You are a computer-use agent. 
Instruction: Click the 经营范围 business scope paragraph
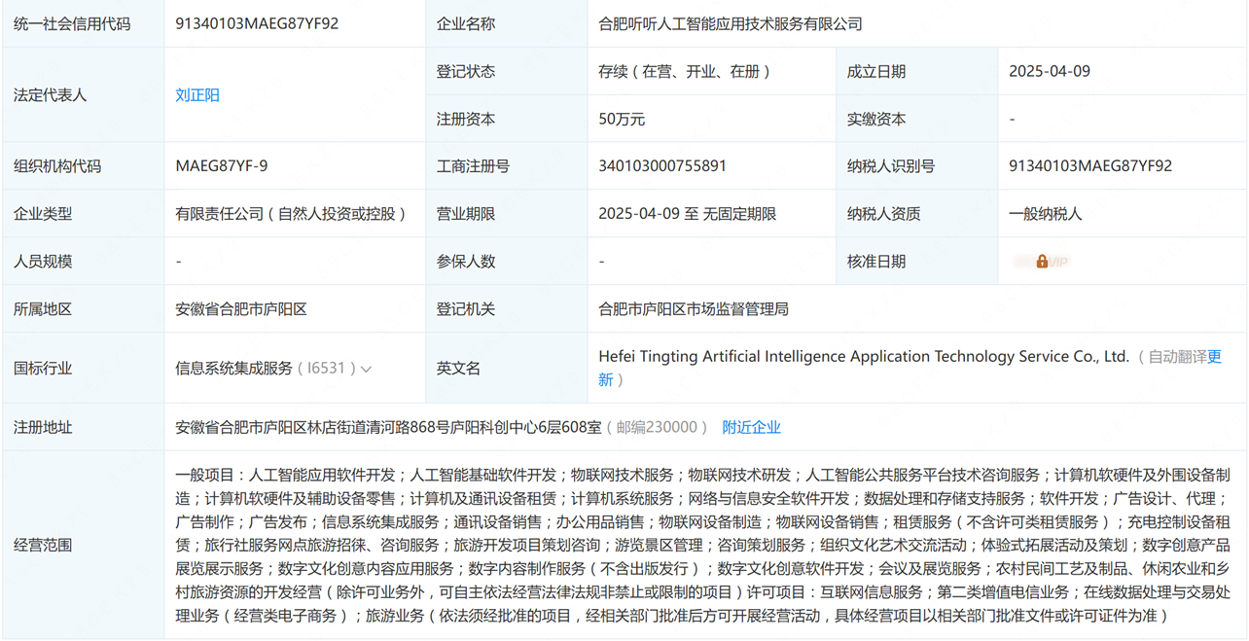(x=702, y=545)
